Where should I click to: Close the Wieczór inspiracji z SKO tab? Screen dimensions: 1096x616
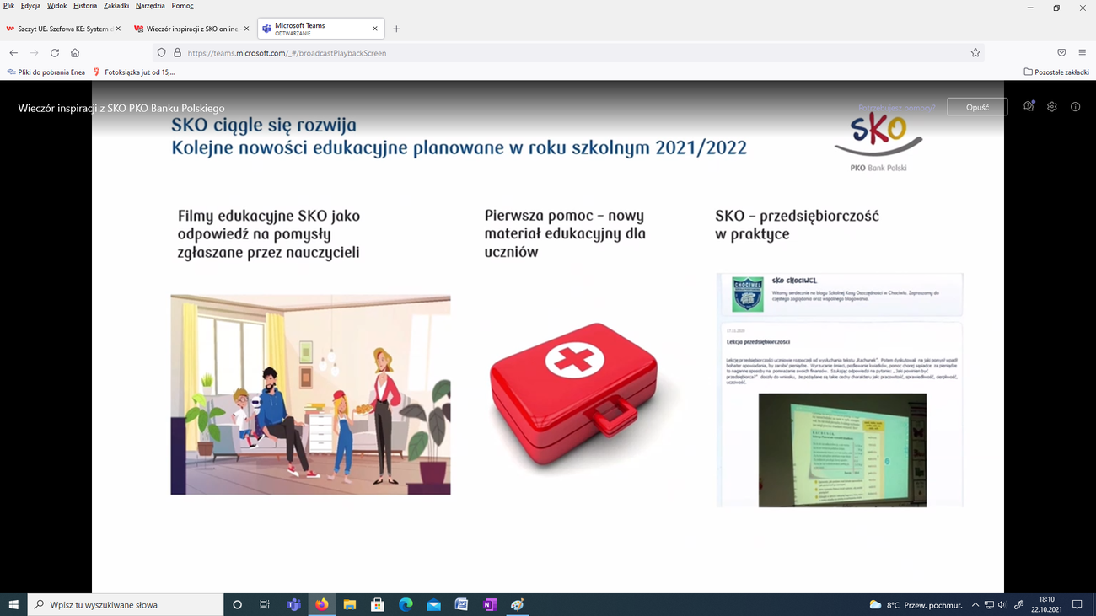tap(247, 29)
